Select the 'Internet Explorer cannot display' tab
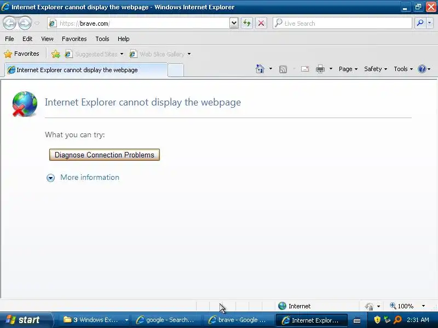This screenshot has width=438, height=328. tap(86, 70)
